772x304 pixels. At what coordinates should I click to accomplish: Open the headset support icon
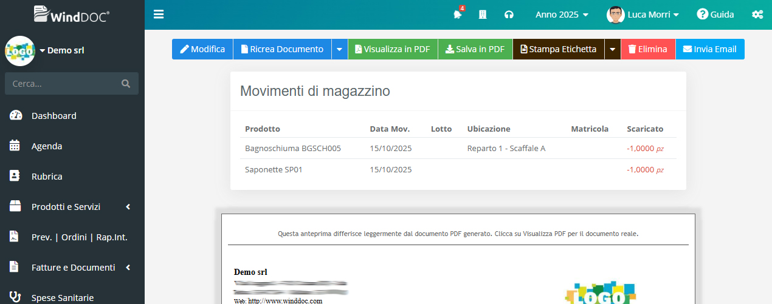509,15
